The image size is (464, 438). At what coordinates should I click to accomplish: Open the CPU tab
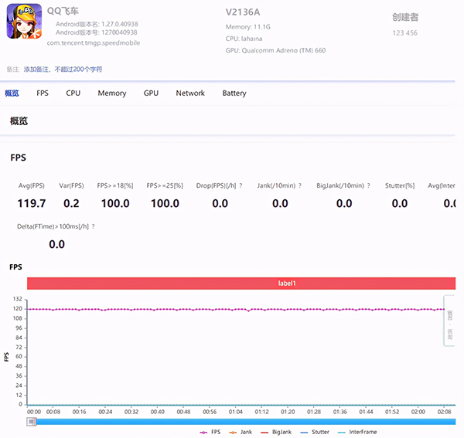pyautogui.click(x=73, y=93)
